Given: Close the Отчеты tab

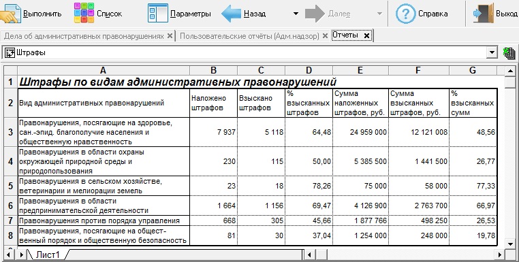Looking at the screenshot, I should click(366, 35).
